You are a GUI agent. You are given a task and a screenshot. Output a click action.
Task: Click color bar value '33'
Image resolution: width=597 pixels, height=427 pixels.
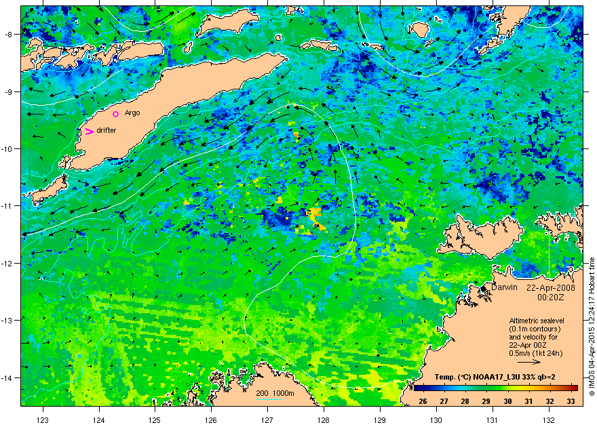571,401
